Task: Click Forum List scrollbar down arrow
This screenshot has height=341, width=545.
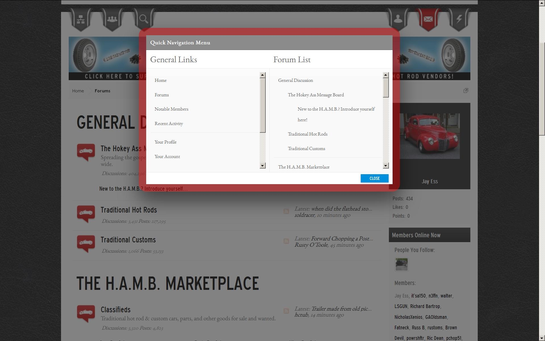Action: tap(385, 166)
